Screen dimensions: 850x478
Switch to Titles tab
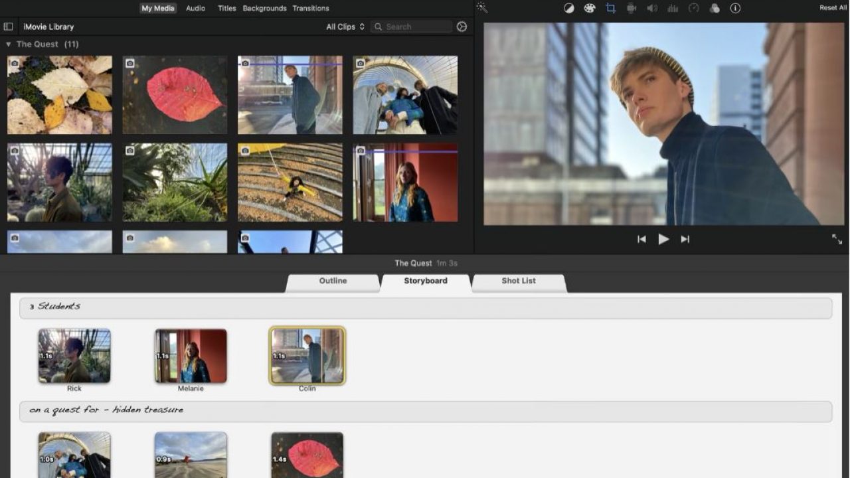point(227,8)
